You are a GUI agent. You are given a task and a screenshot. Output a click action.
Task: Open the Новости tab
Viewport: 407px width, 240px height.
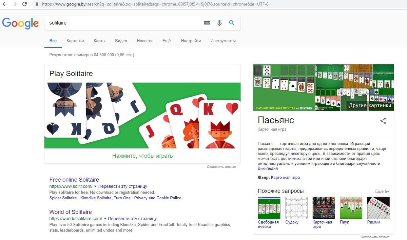145,41
